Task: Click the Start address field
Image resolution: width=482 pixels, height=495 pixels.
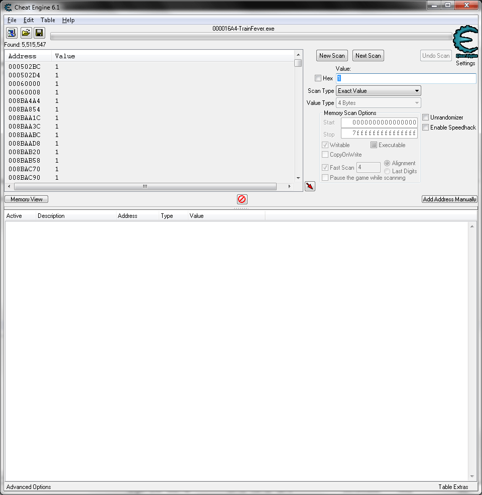Action: pos(379,122)
